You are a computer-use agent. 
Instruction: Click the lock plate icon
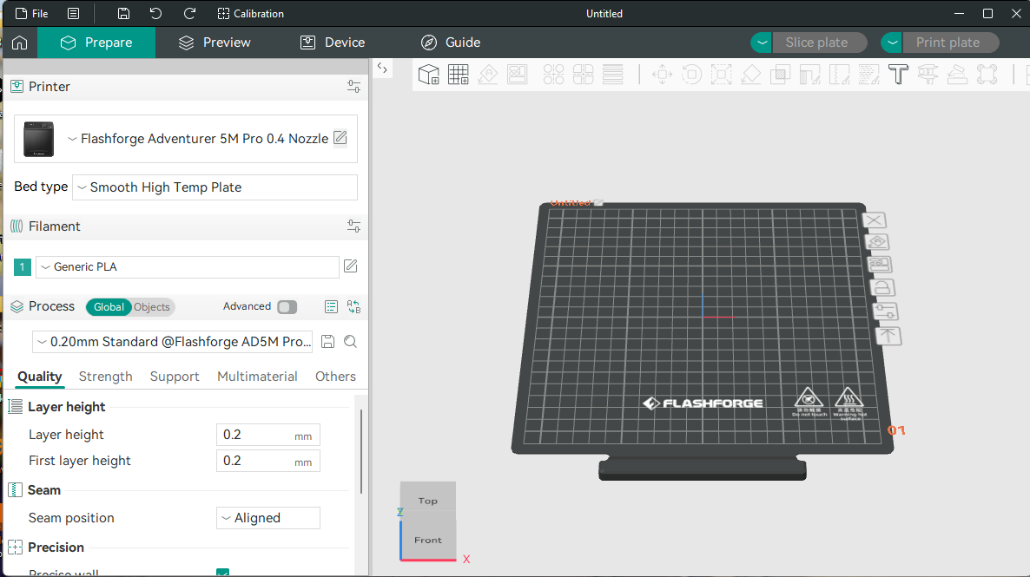tap(882, 287)
